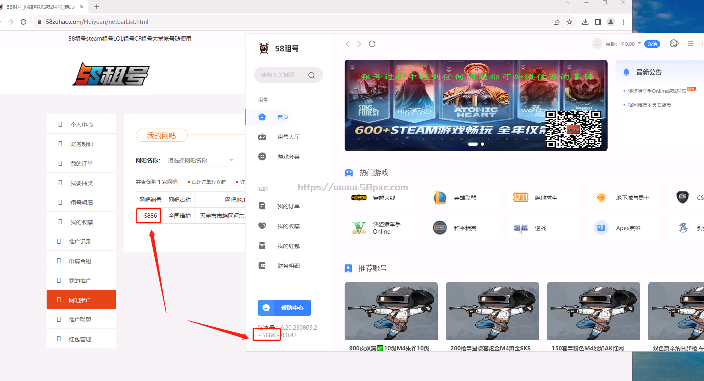This screenshot has width=704, height=381.
Task: Select the 地下城与勇士 game icon
Action: (x=601, y=197)
